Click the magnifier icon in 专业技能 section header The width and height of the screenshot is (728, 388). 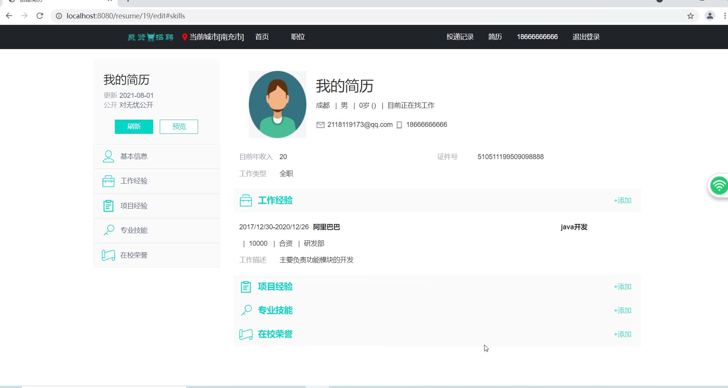(246, 310)
